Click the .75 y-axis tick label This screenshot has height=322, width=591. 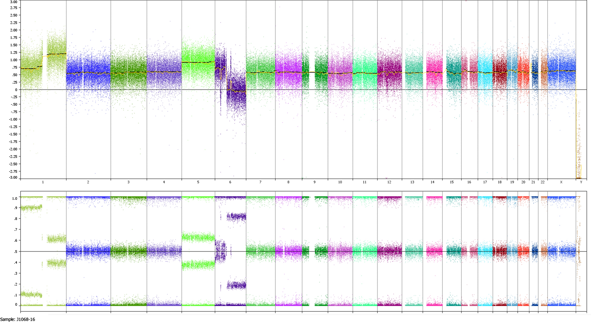point(14,67)
